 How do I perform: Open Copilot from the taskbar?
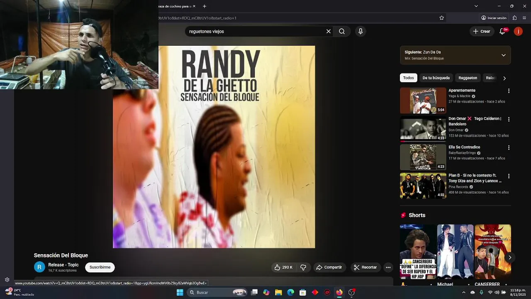point(266,292)
